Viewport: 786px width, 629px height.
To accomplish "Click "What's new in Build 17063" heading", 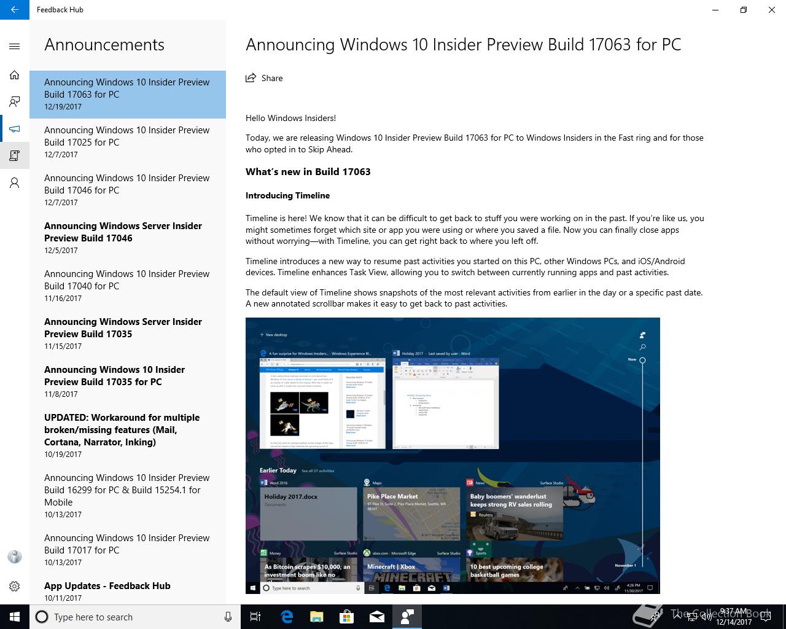I will coord(308,172).
